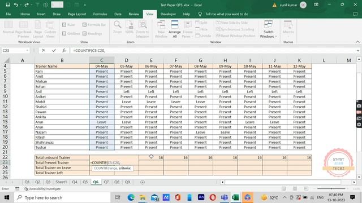The width and height of the screenshot is (362, 203).
Task: Switch to Page Layout view
Action: point(38,29)
